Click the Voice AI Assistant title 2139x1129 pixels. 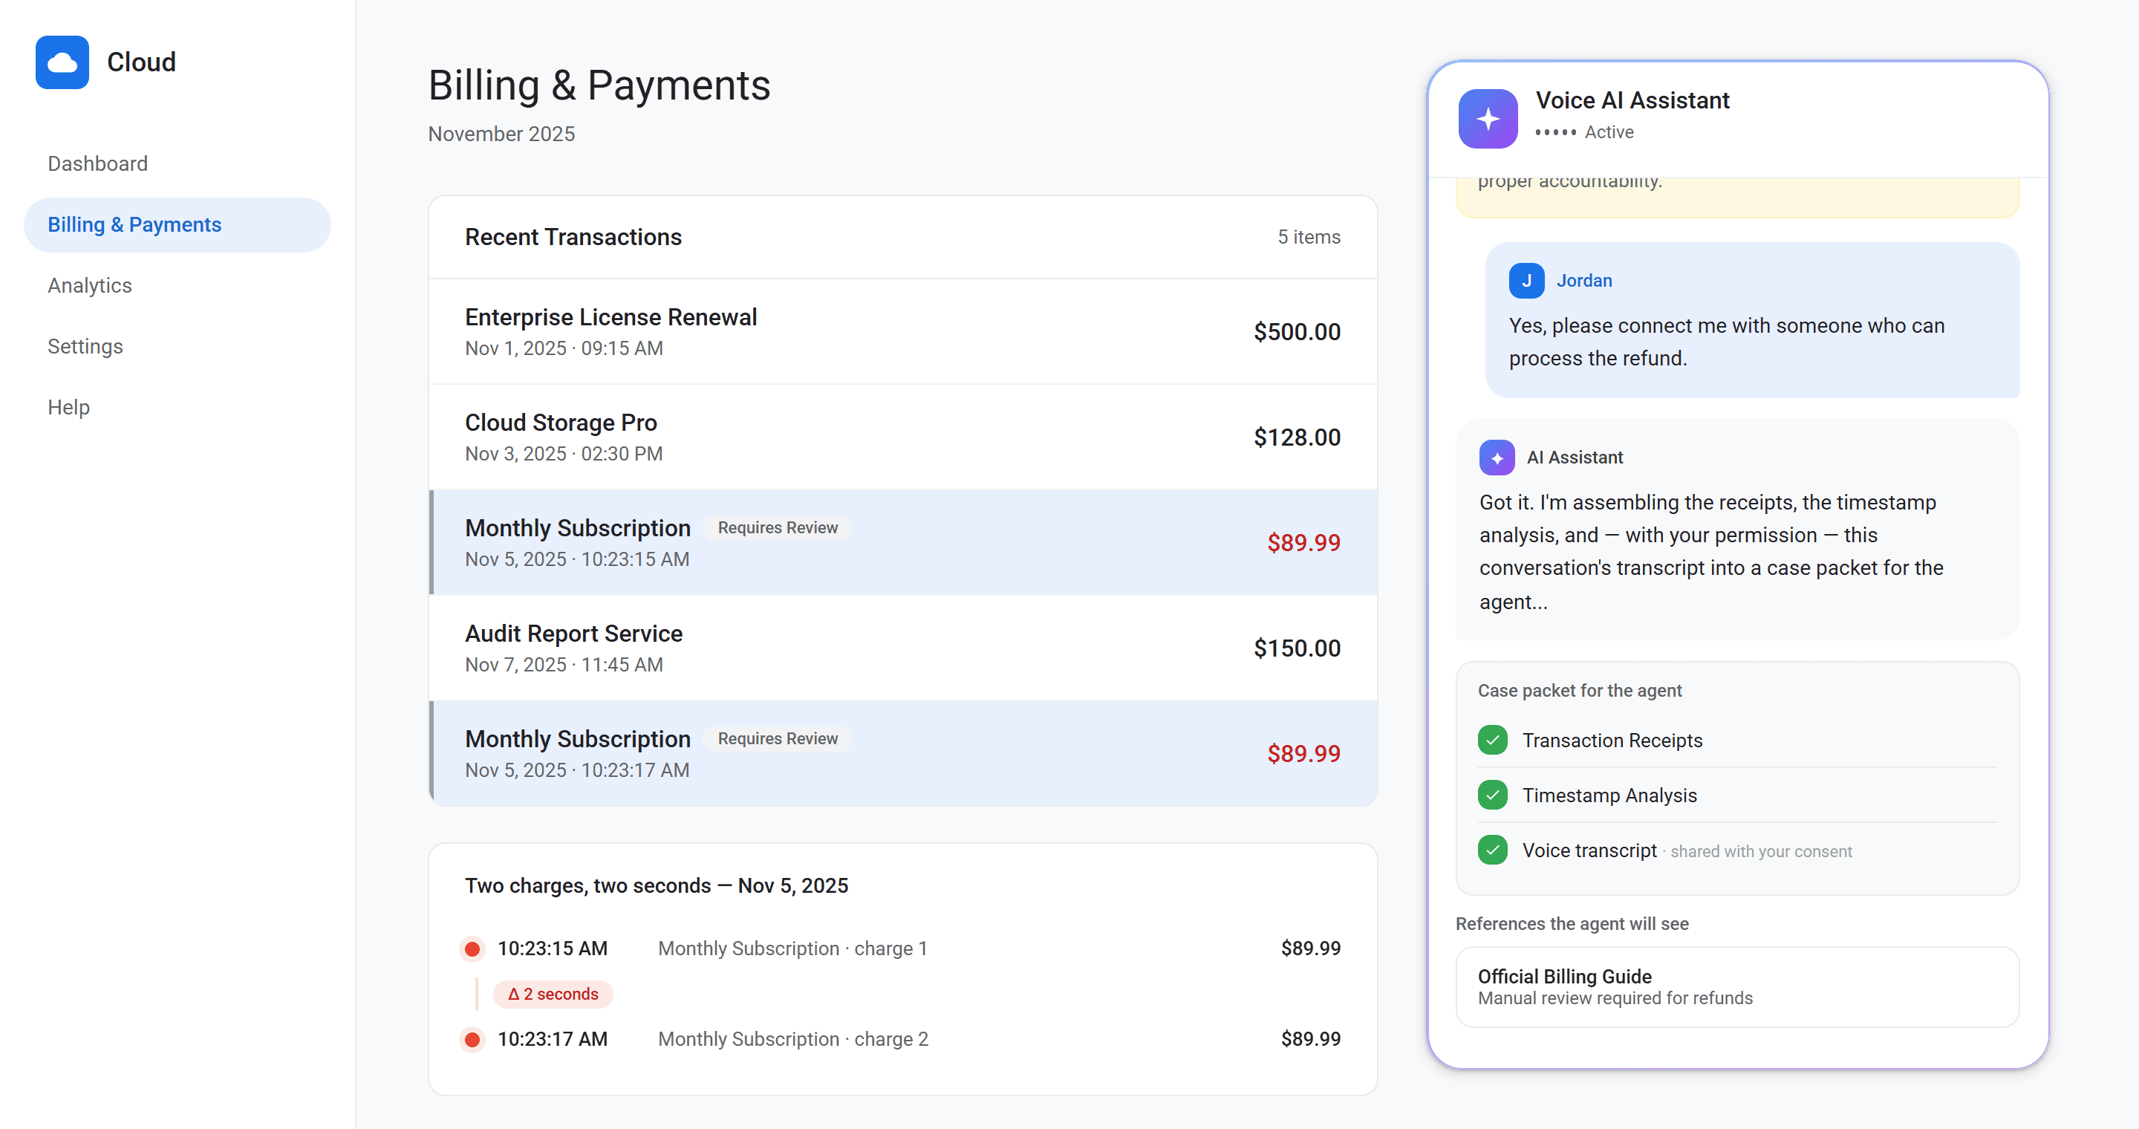pyautogui.click(x=1632, y=100)
